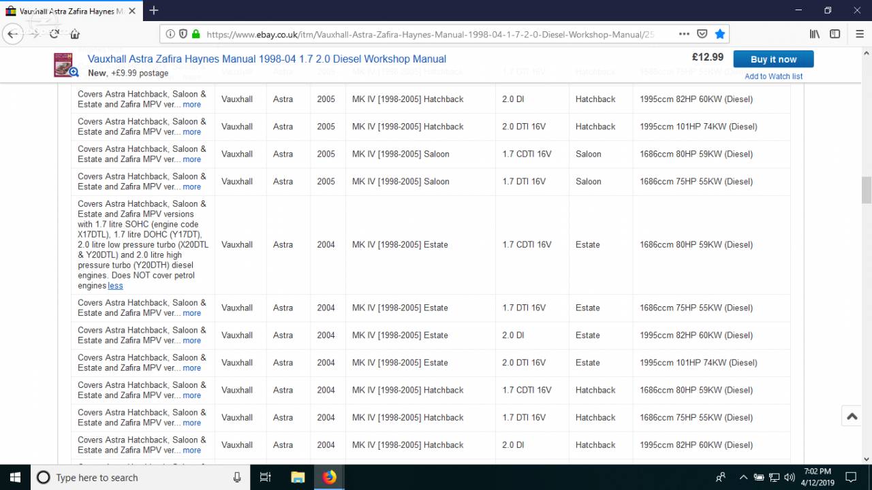
Task: Open the Action Center notifications icon
Action: (851, 477)
